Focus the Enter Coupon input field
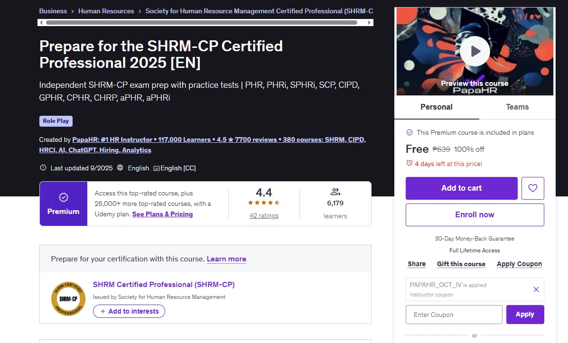The image size is (568, 343). tap(454, 315)
